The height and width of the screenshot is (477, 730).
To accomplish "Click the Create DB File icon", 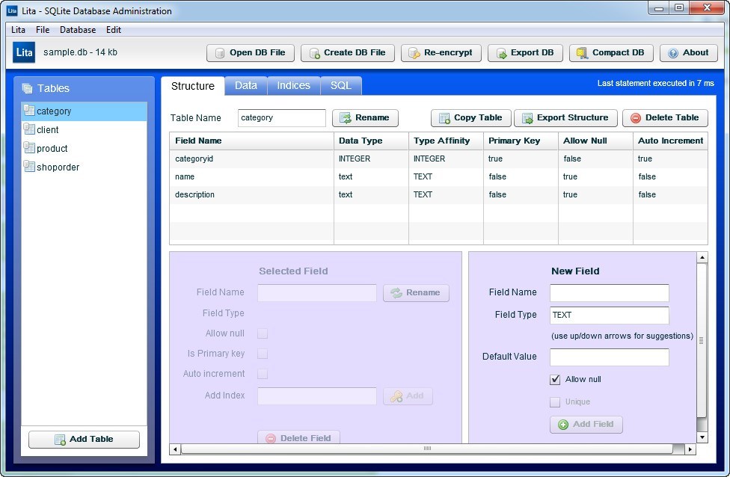I will click(x=314, y=53).
